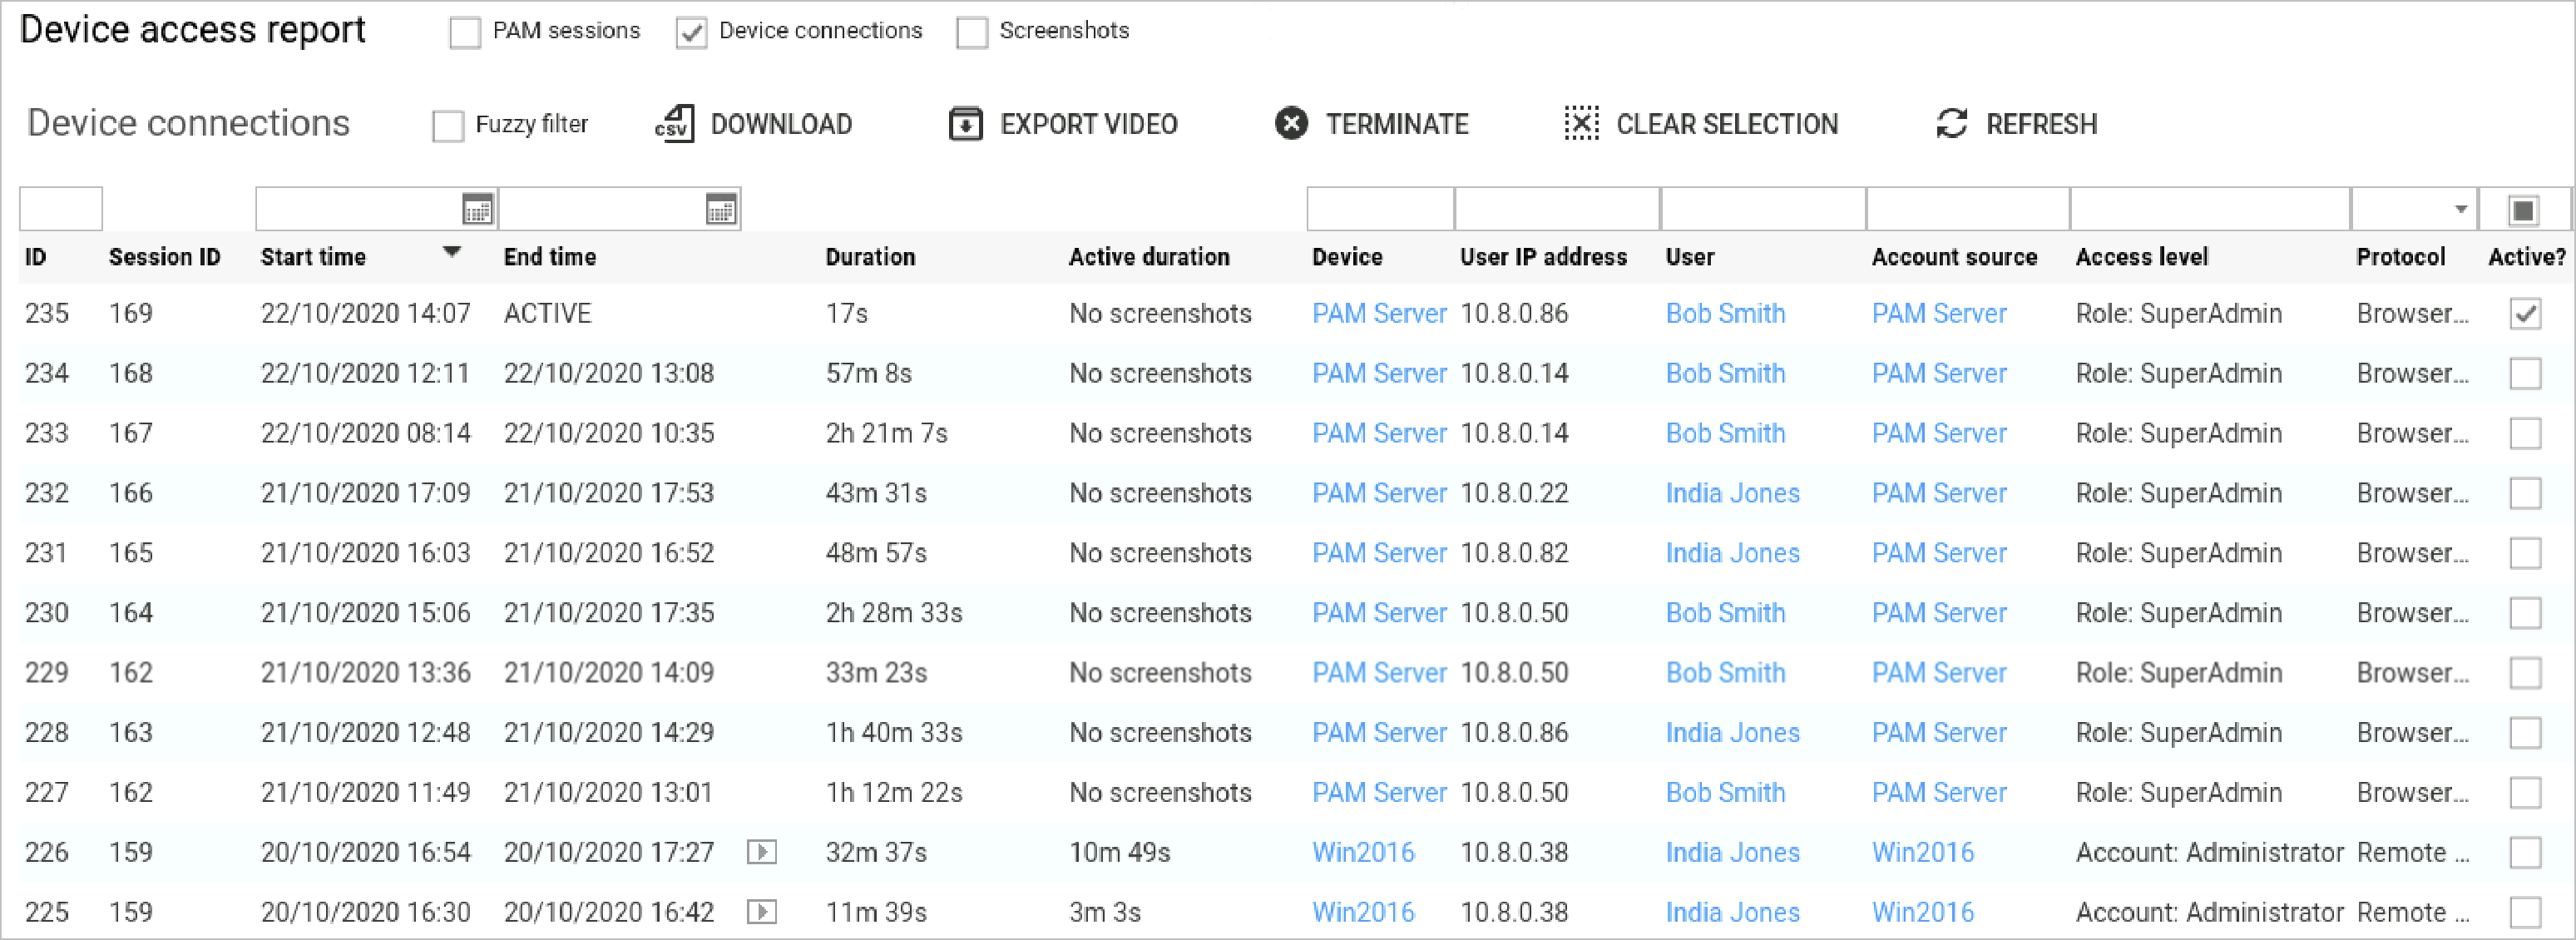This screenshot has height=940, width=2576.
Task: Select session ID 163 cell
Action: [x=131, y=733]
